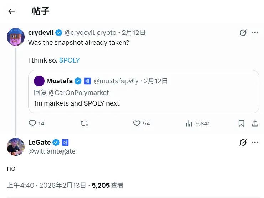Click the Grok icon on LeGate's reply

243,143
